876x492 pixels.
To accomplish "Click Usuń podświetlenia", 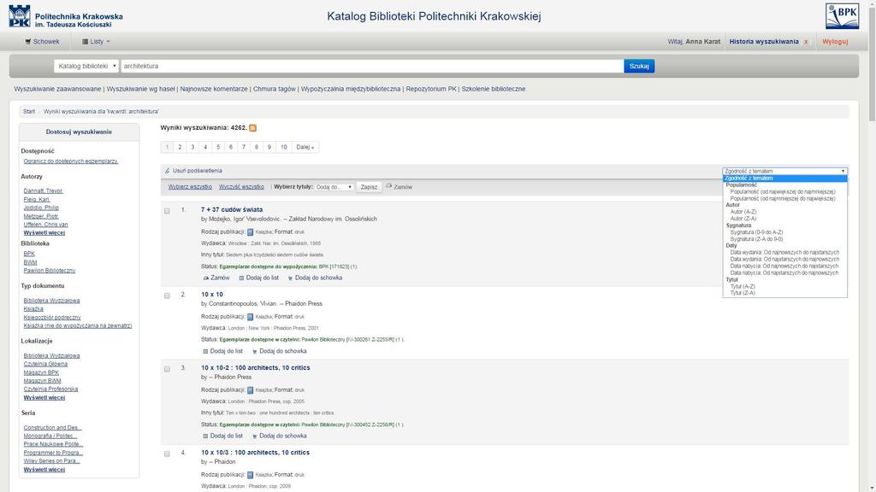I will pyautogui.click(x=193, y=171).
